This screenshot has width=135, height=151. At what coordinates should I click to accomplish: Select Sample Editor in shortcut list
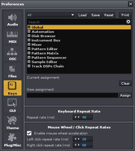click(44, 62)
